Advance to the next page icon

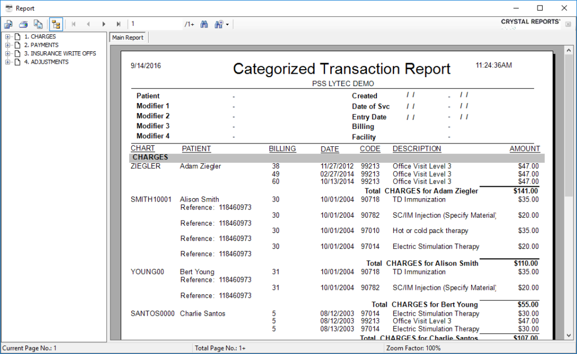[x=103, y=24]
